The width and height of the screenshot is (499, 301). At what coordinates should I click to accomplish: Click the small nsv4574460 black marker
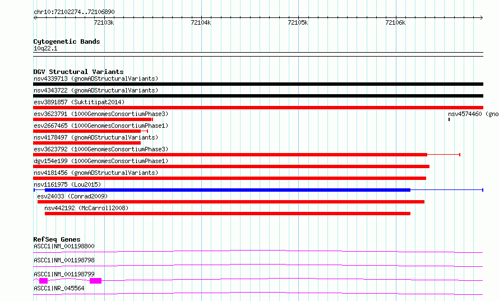449,119
